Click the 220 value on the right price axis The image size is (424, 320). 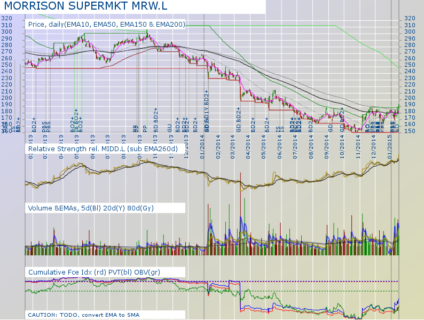point(410,84)
